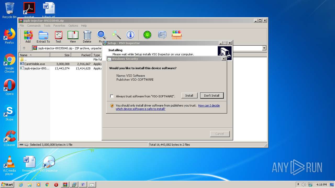Close the Windows Security dialog
Viewport: 335px width, 188px height.
coord(224,59)
